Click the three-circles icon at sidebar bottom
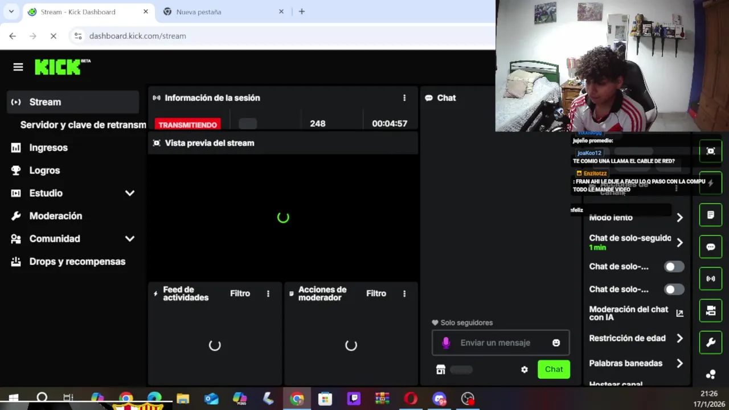Screen dimensions: 729x410 pos(711,374)
